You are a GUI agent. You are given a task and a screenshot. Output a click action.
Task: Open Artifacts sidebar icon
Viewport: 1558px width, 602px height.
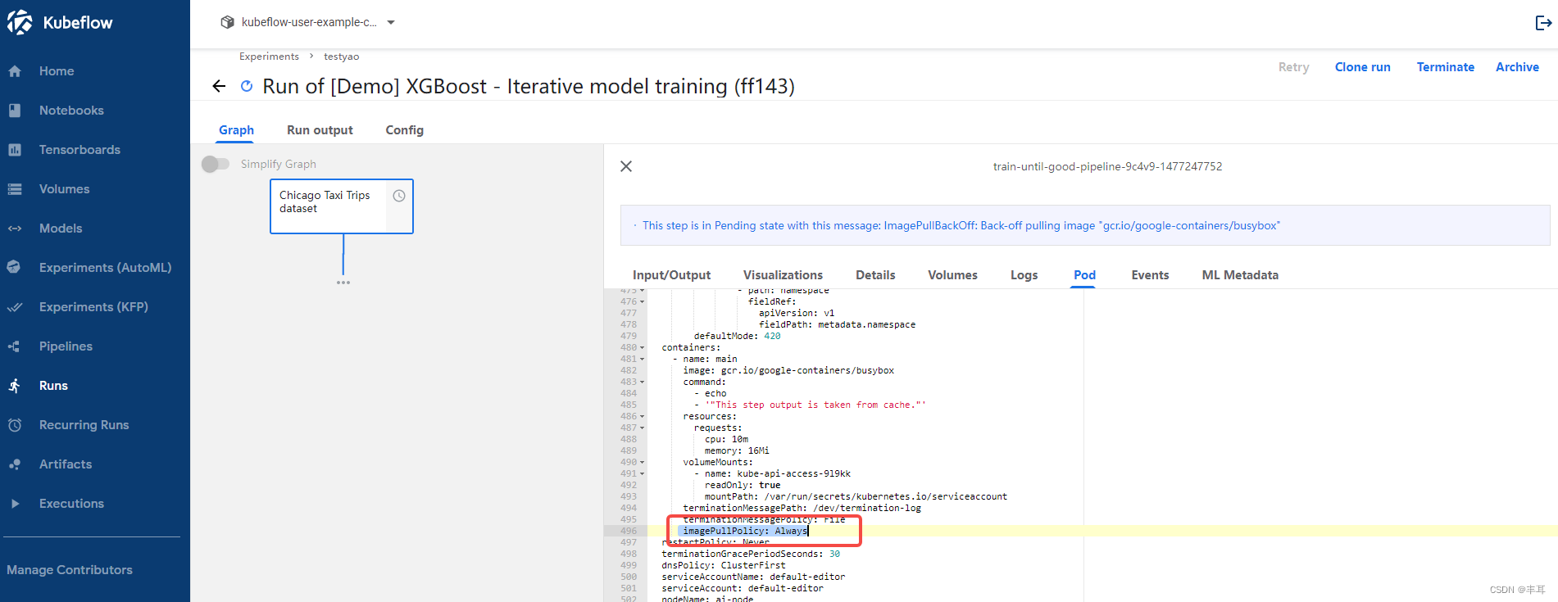pyautogui.click(x=15, y=464)
